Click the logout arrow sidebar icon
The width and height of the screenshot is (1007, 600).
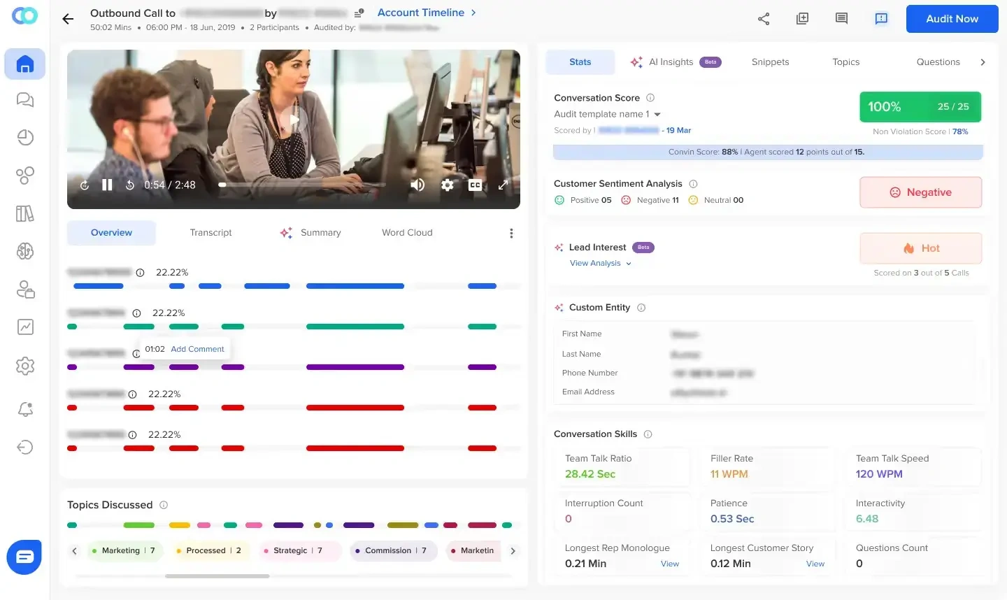pyautogui.click(x=25, y=448)
